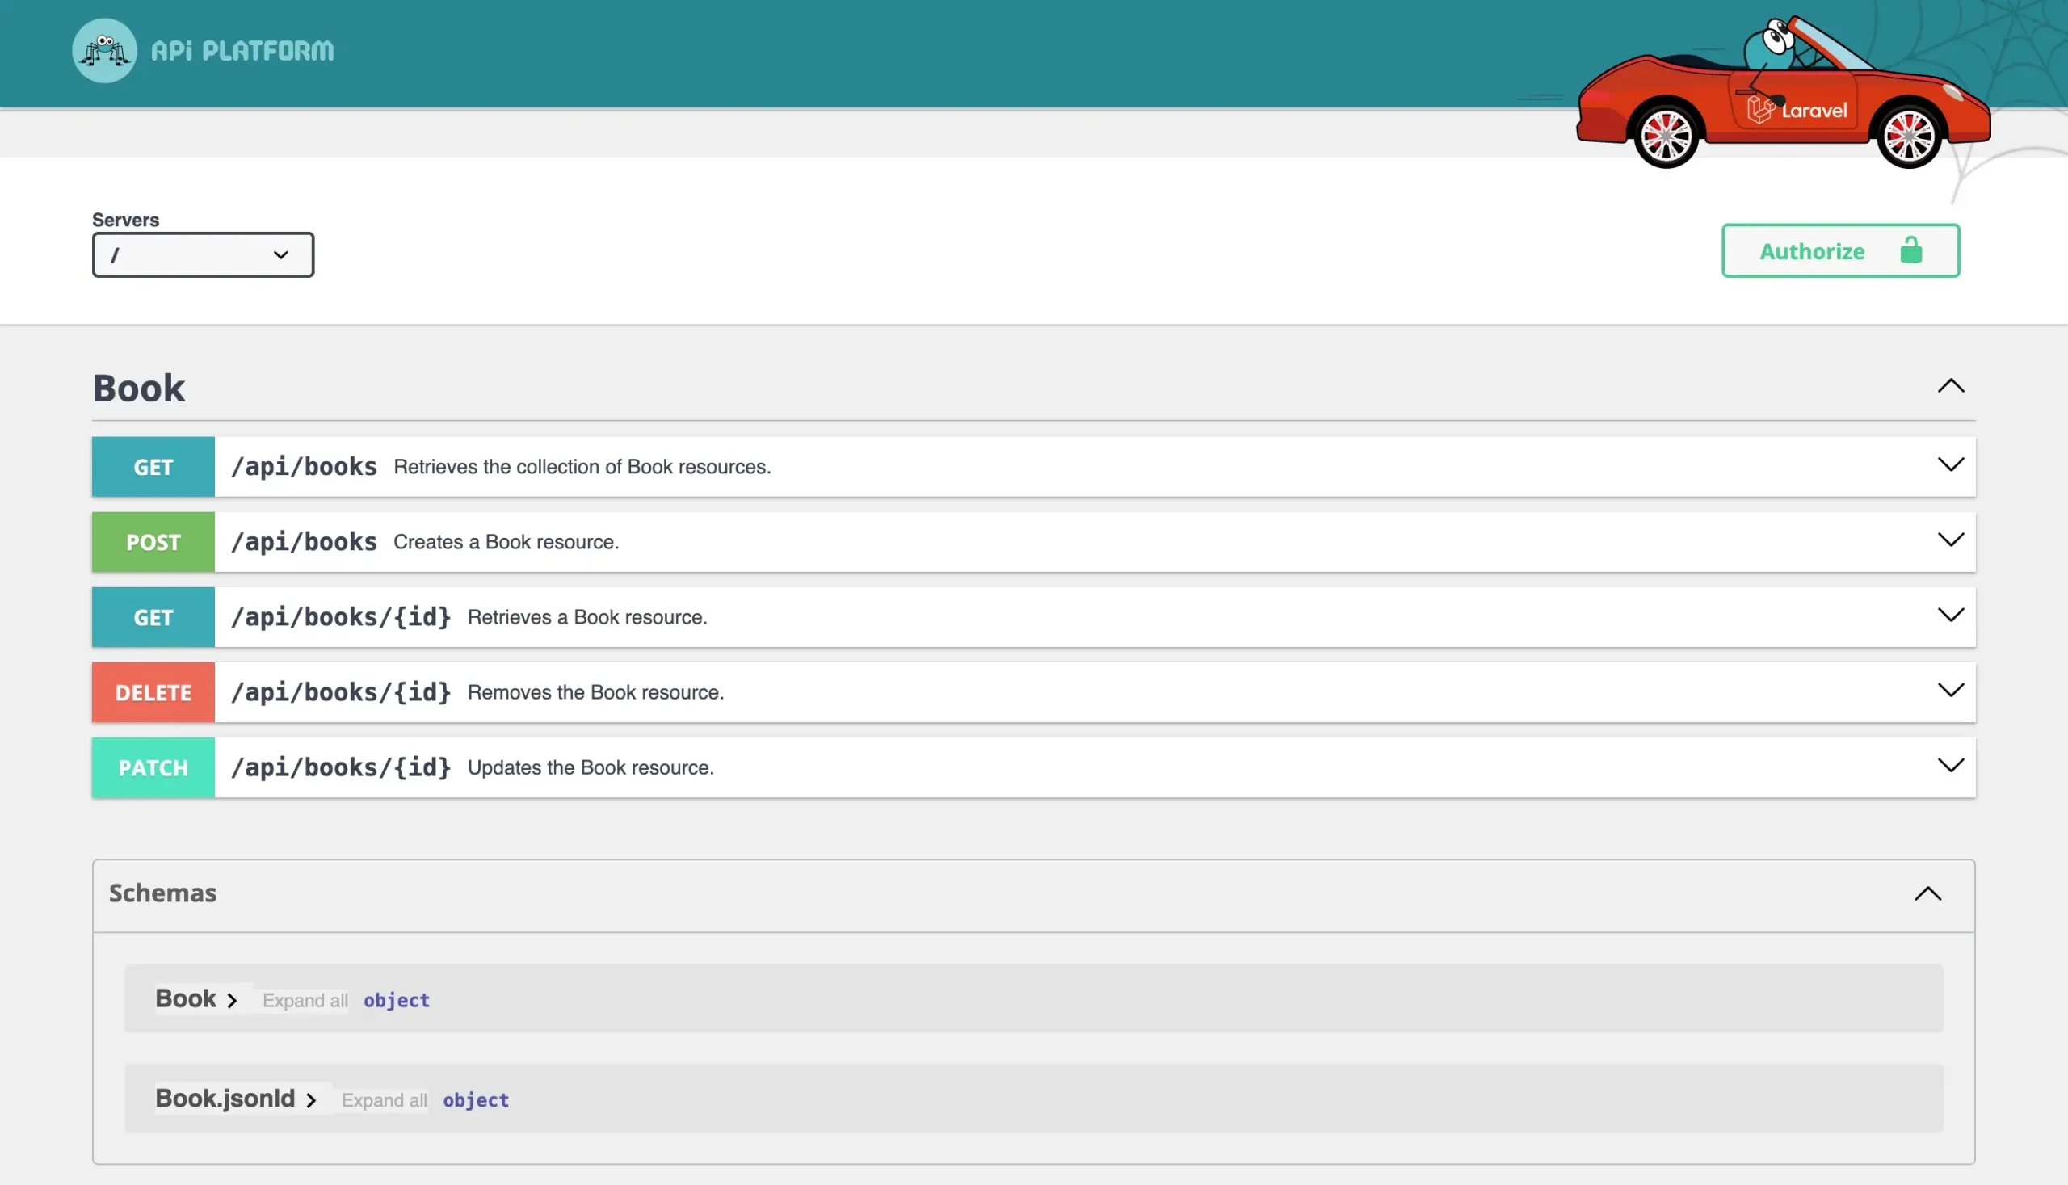This screenshot has height=1185, width=2068.
Task: Click Expand all next to Book.jsonld
Action: pyautogui.click(x=385, y=1100)
